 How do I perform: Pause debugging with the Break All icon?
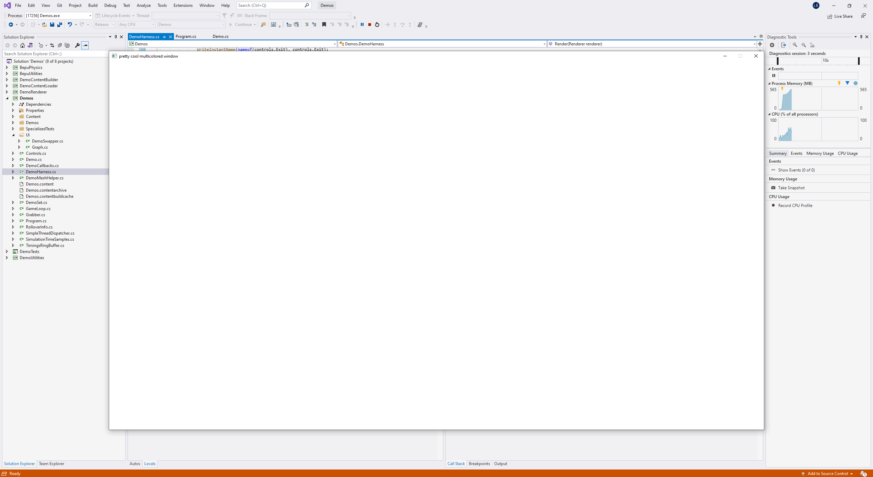[x=362, y=24]
